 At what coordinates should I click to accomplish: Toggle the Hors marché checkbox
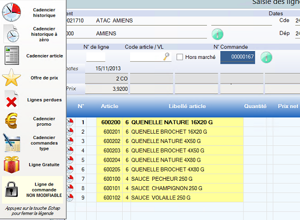(180, 57)
